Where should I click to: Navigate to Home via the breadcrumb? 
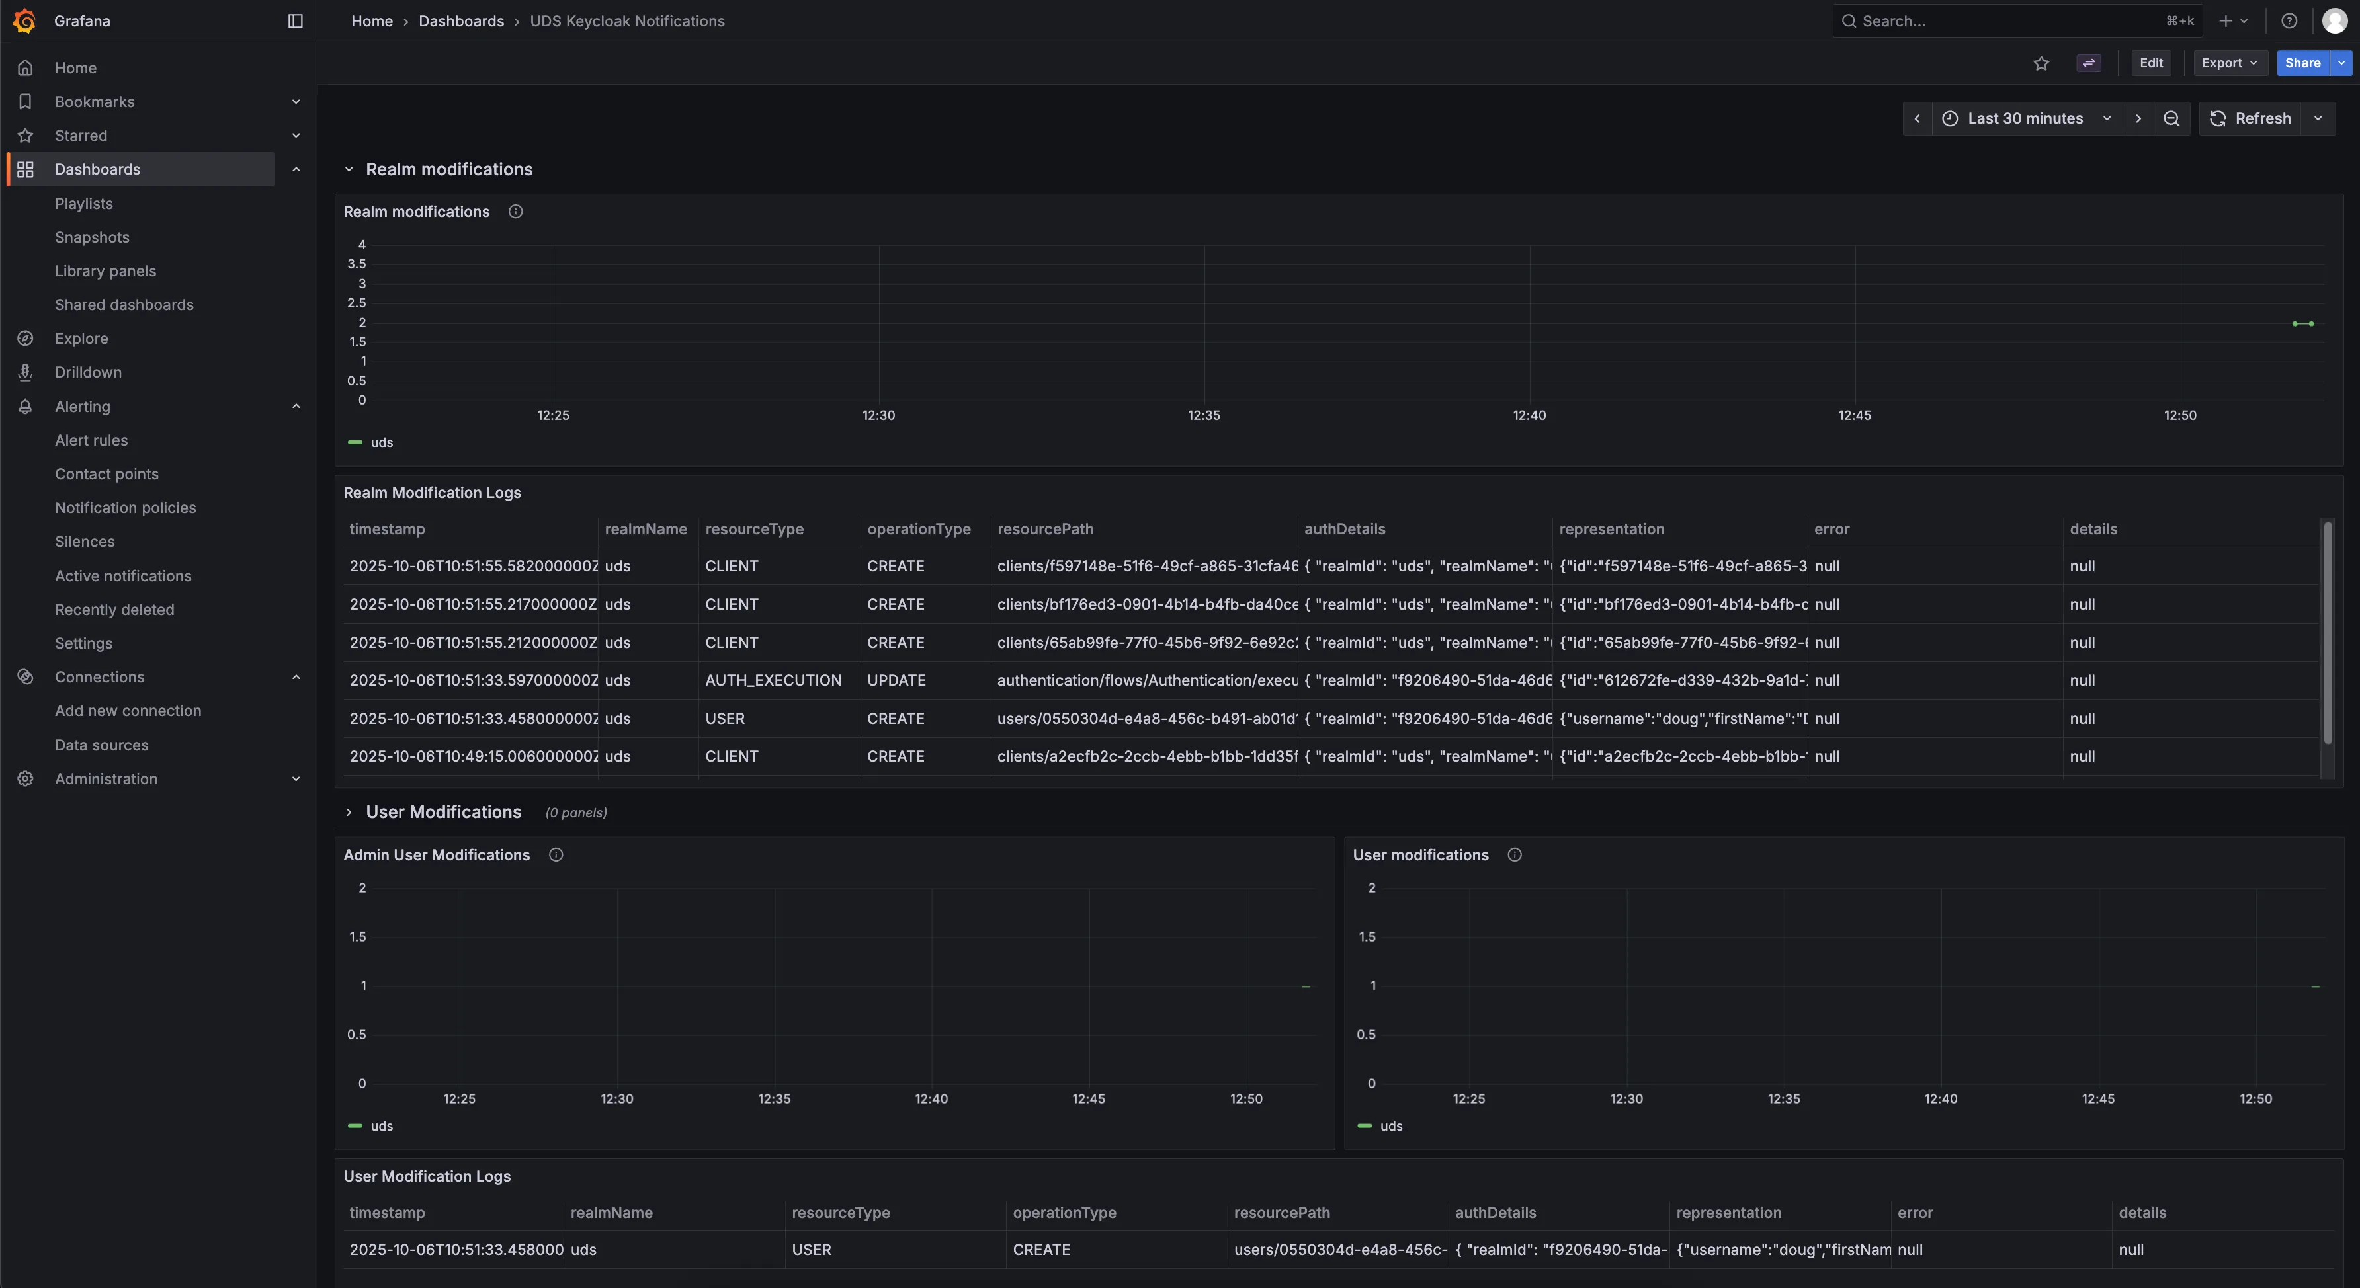[x=372, y=20]
